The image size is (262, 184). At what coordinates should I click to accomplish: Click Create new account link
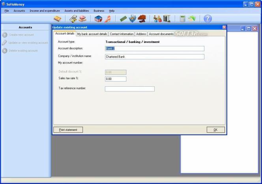(21, 35)
